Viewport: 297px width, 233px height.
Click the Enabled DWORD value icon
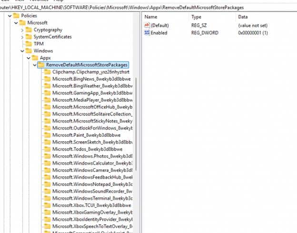147,32
